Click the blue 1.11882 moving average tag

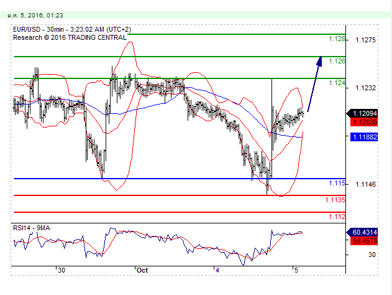point(364,137)
